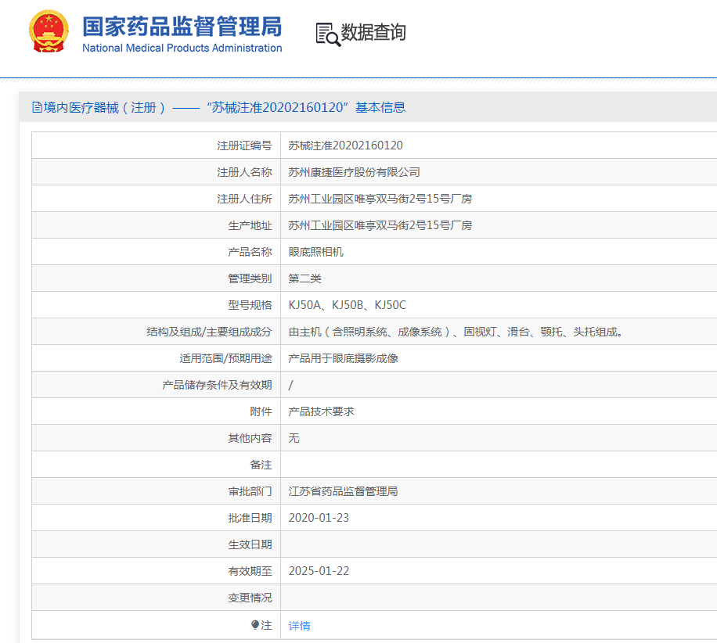Click the 数据查询 heading
Image resolution: width=717 pixels, height=643 pixels.
pos(373,32)
